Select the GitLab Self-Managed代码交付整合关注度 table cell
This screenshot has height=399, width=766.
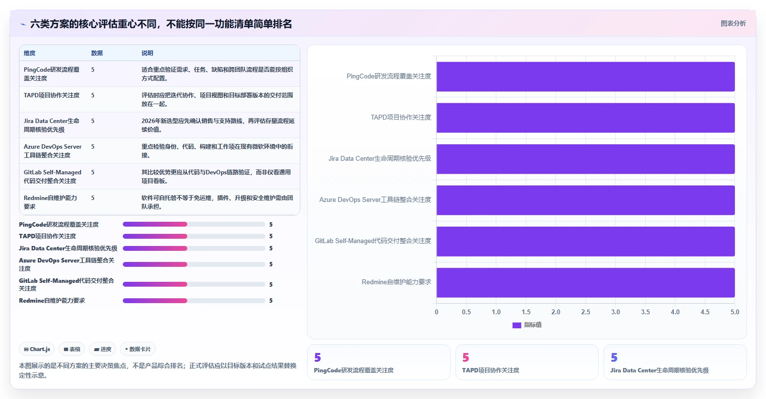pos(53,177)
